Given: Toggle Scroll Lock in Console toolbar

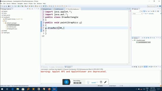Looking at the screenshot, I should pos(141,67).
